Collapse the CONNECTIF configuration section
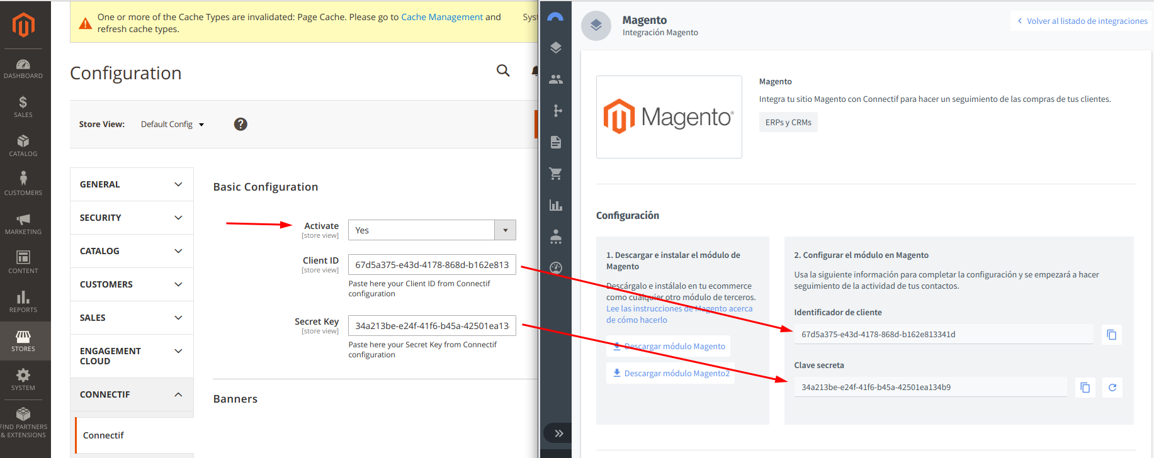Screen dimensions: 1154x458 132,394
